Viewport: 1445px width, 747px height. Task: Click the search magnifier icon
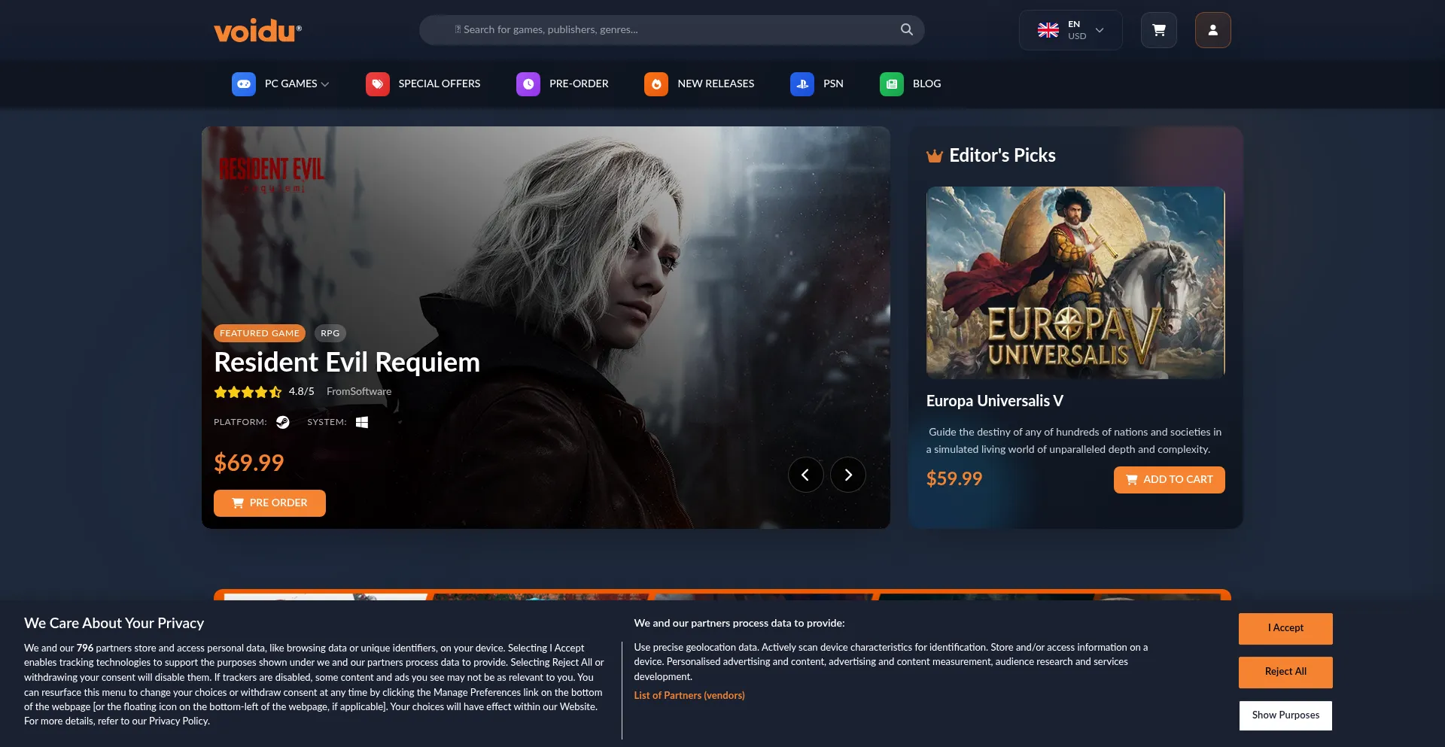click(x=906, y=29)
